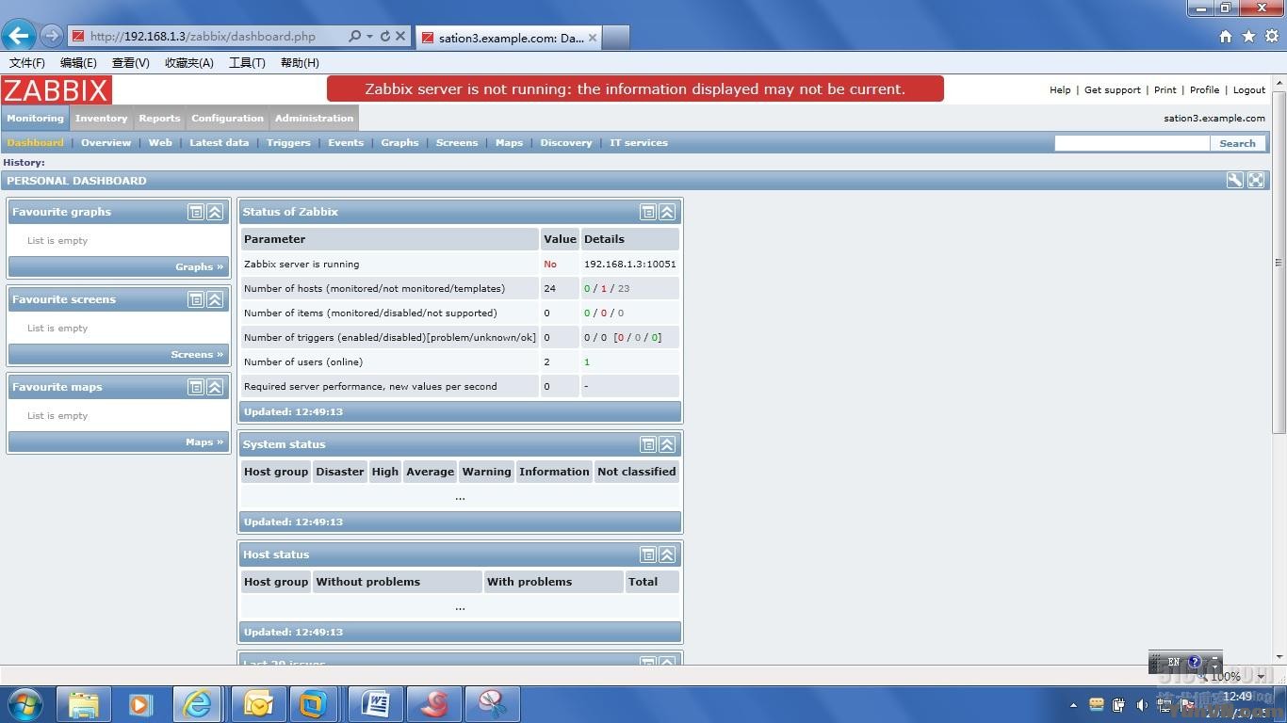The image size is (1287, 723).
Task: Open browser home page icon
Action: [1225, 37]
